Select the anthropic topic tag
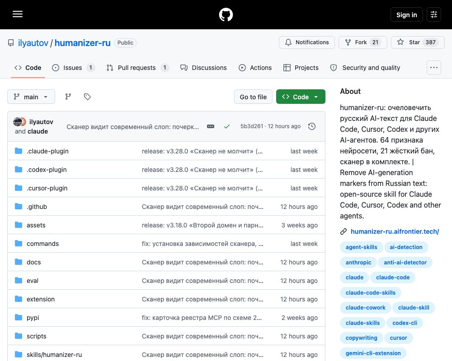Image resolution: width=452 pixels, height=361 pixels. (358, 262)
